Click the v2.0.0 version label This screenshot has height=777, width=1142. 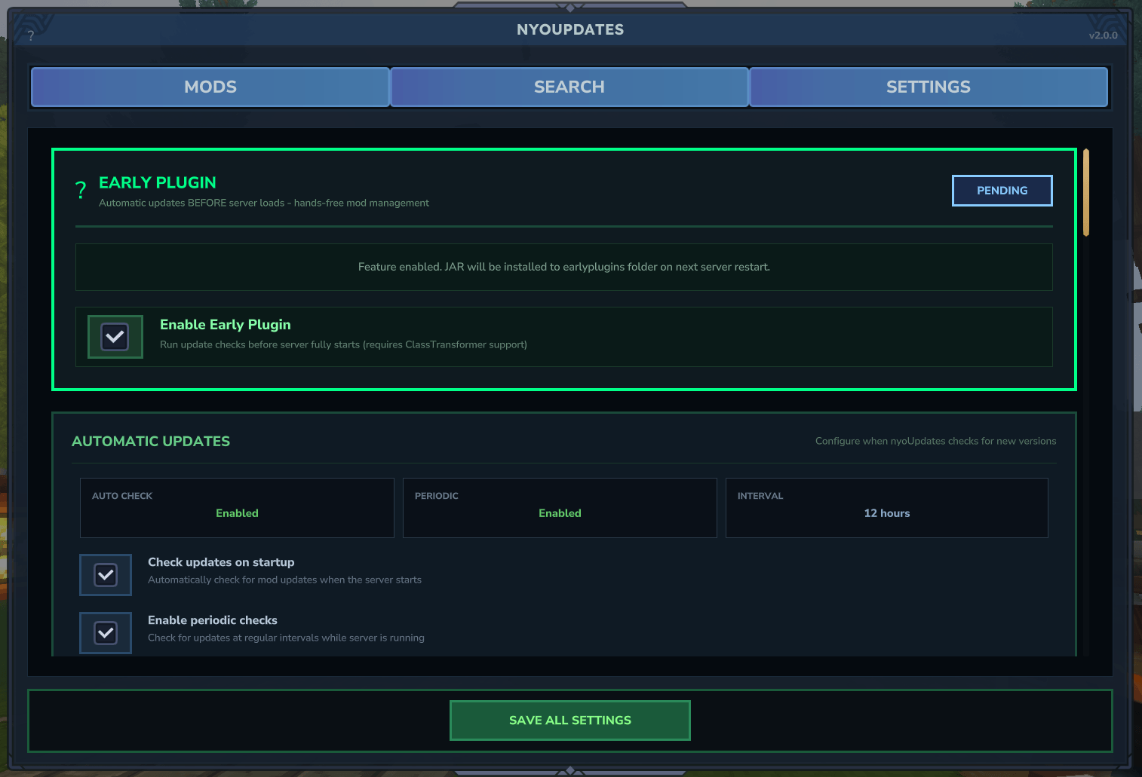1103,35
